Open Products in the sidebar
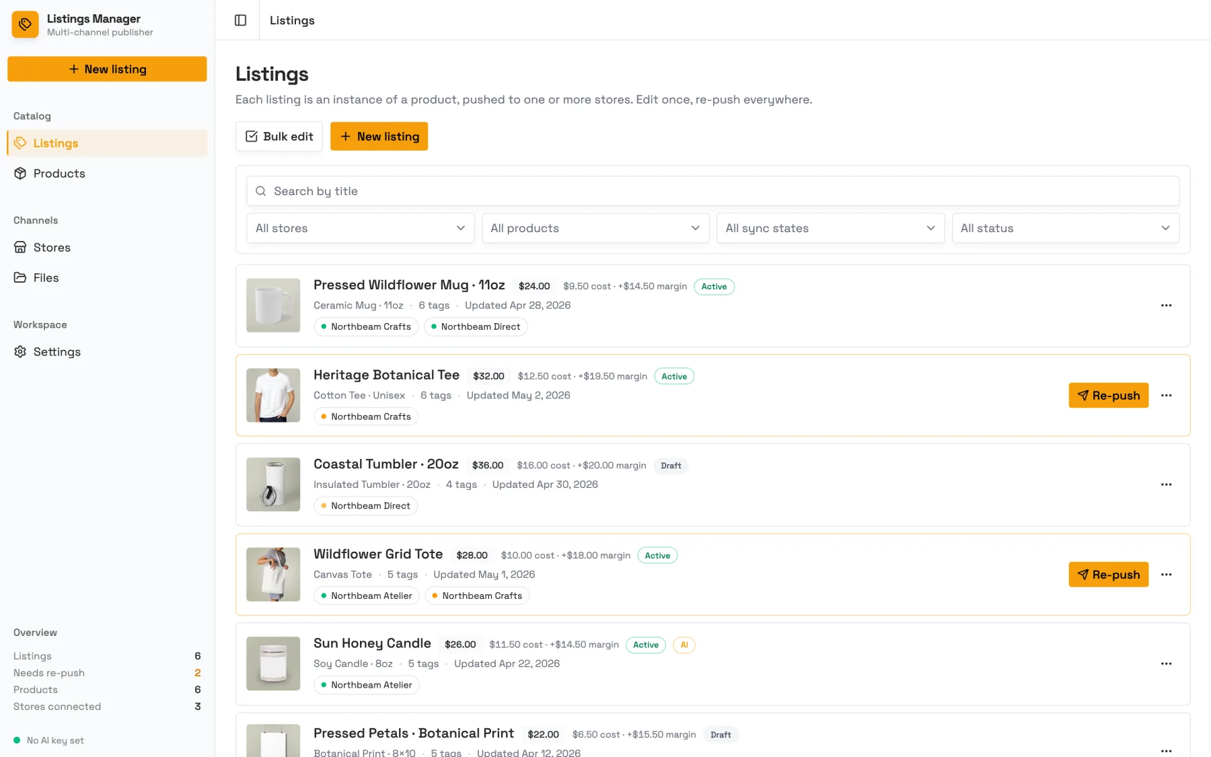 [x=107, y=174]
